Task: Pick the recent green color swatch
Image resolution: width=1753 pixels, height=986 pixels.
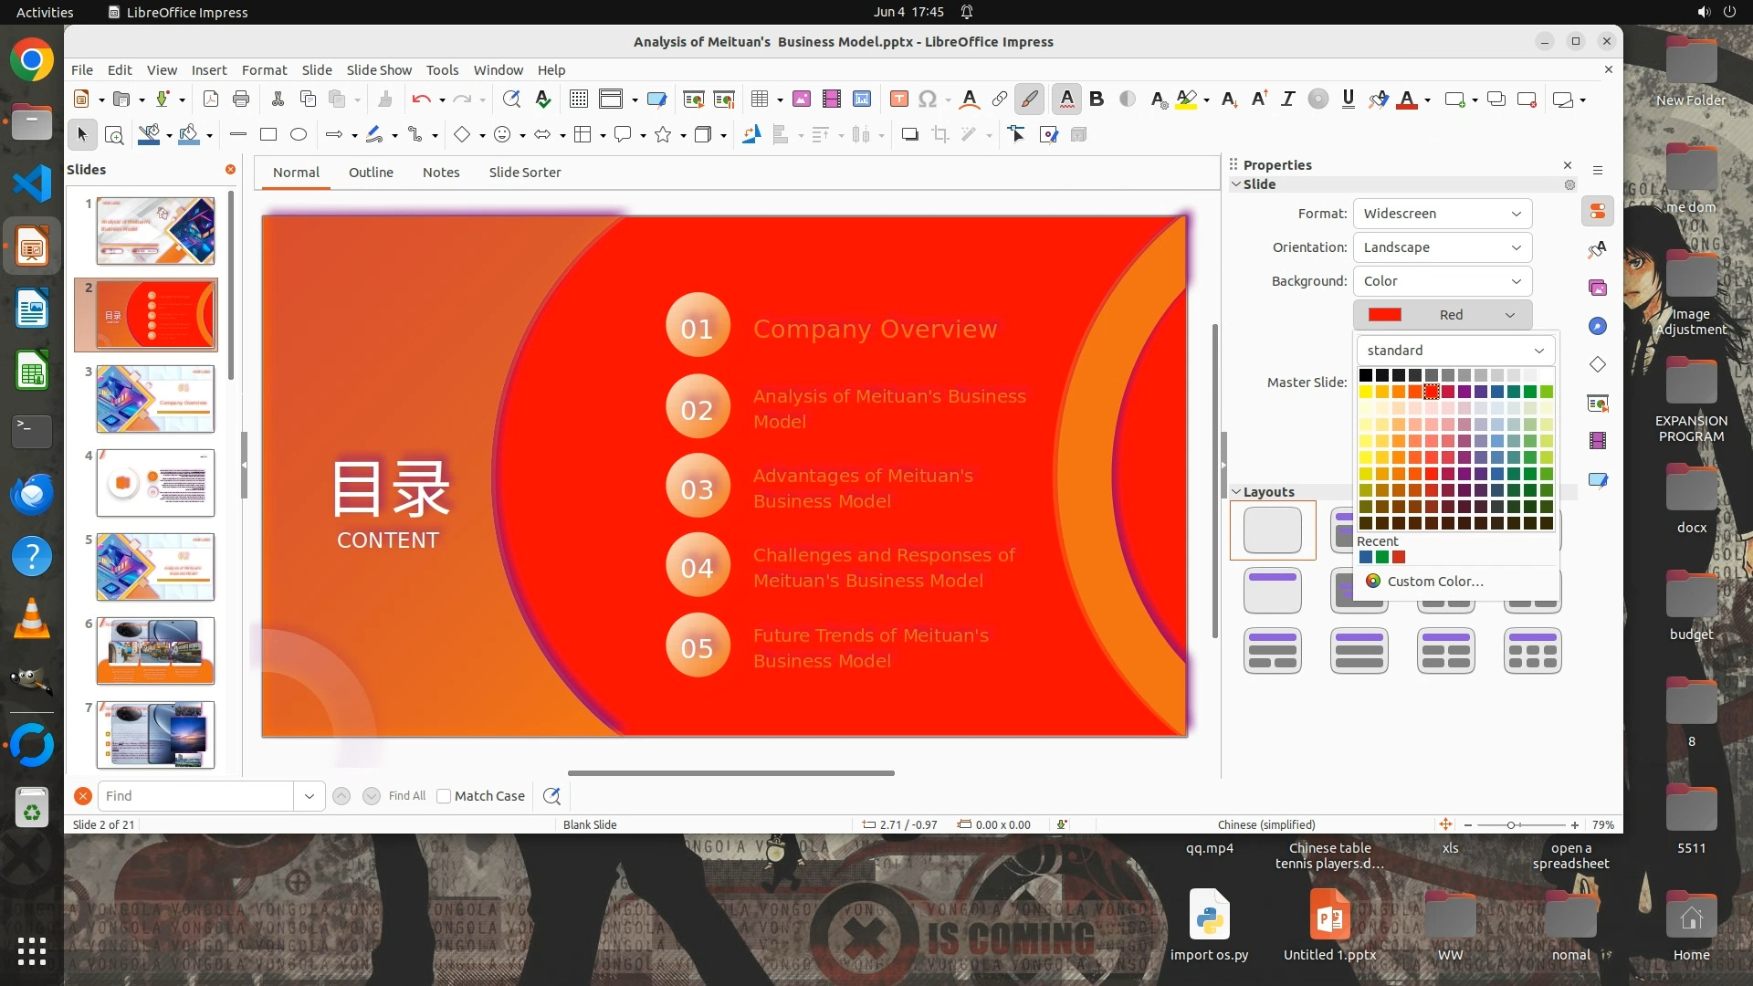Action: tap(1382, 557)
